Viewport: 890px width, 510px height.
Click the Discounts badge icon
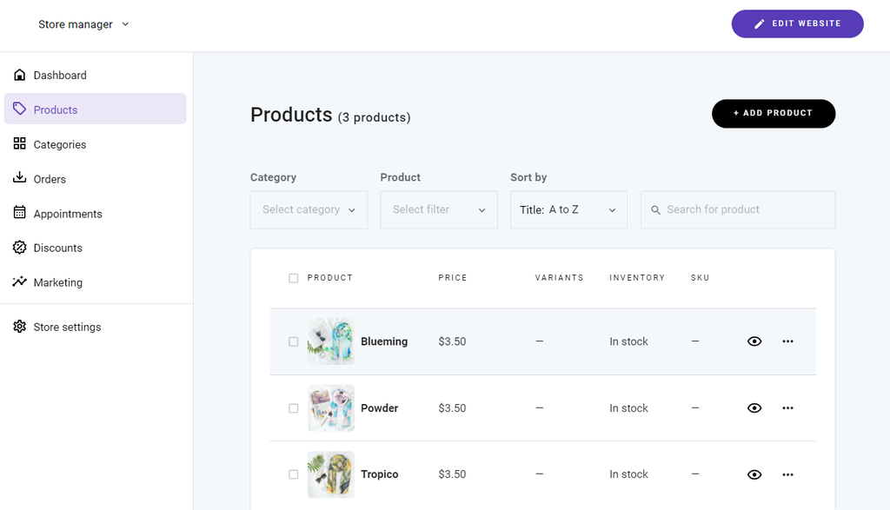pos(20,248)
